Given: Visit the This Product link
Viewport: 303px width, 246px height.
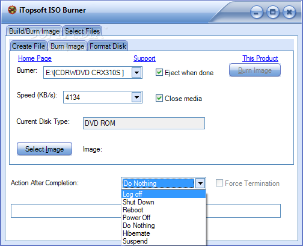Looking at the screenshot, I should pyautogui.click(x=260, y=58).
